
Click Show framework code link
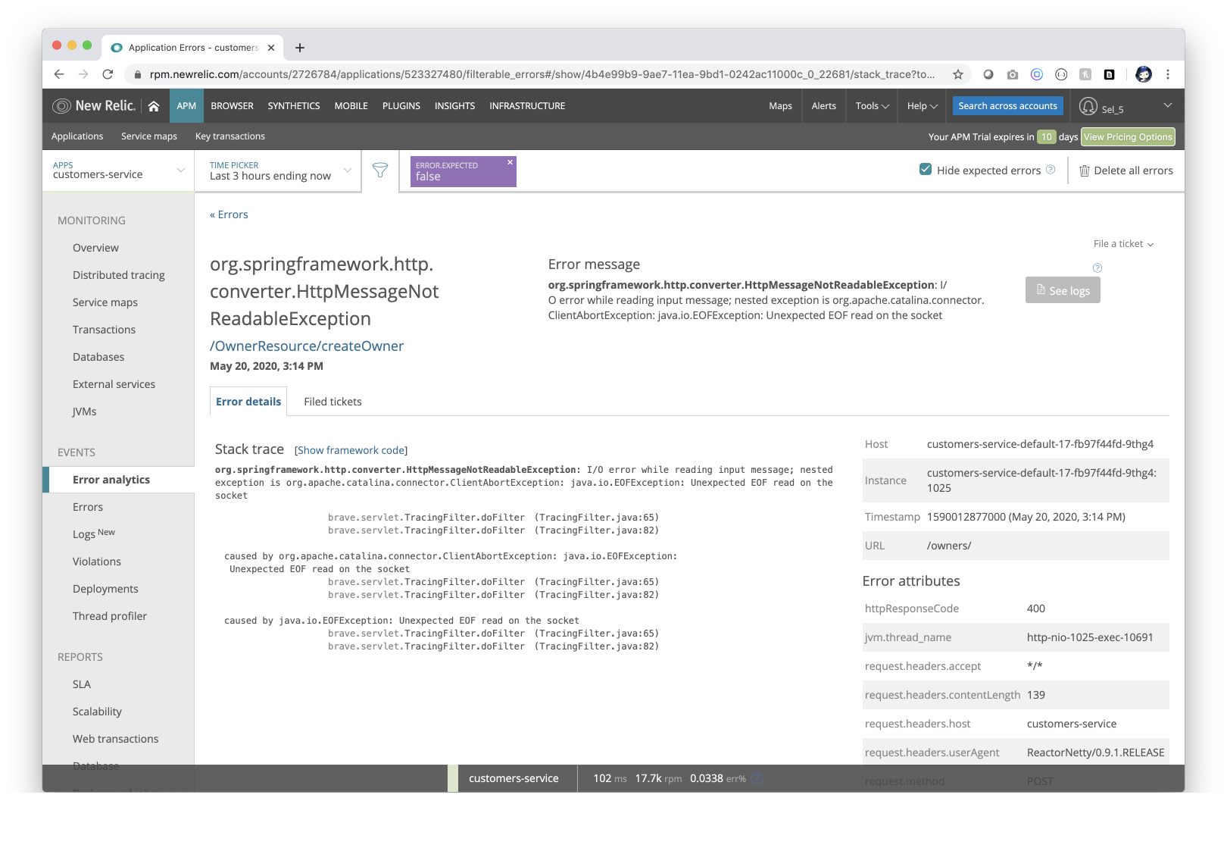coord(351,450)
